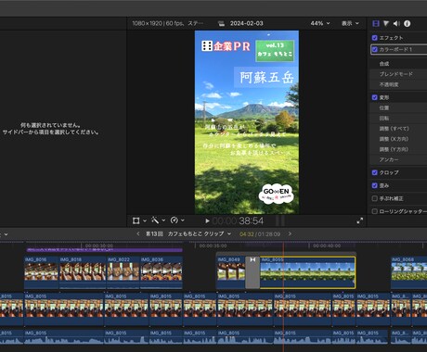427x352 pixels.
Task: Select the IMG_8055 landscape clip
Action: [307, 272]
